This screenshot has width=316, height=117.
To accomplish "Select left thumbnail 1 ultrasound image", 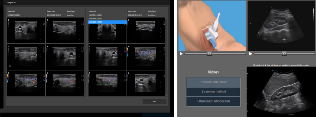I will [x=26, y=31].
